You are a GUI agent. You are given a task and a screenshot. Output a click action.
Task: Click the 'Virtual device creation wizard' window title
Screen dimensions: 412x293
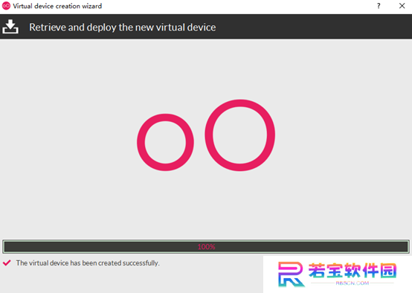[x=57, y=6]
